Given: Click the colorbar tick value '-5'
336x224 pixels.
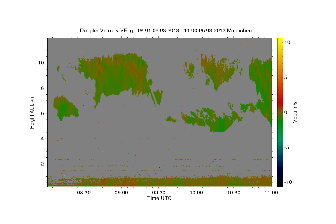Looking at the screenshot, I should [287, 147].
